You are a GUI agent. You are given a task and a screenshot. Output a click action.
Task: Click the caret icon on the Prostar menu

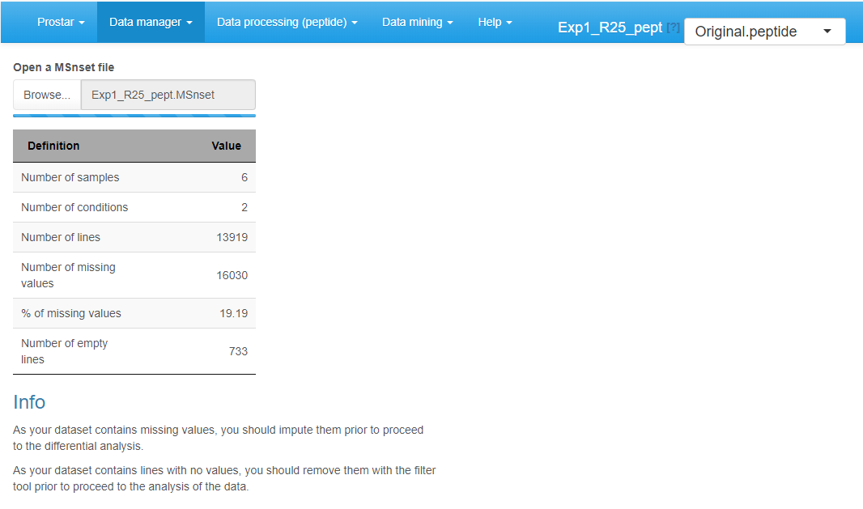coord(83,22)
